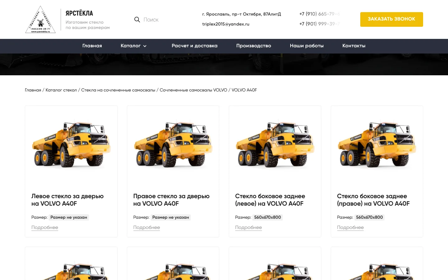Open Стекло боковое заднее (левое) title
Image resolution: width=448 pixels, height=280 pixels.
coord(270,200)
